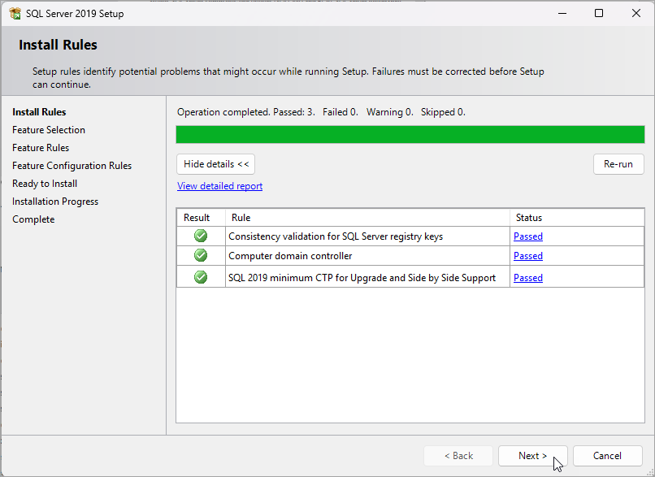Open Passed status for registry keys rule
The height and width of the screenshot is (477, 655).
tap(528, 236)
